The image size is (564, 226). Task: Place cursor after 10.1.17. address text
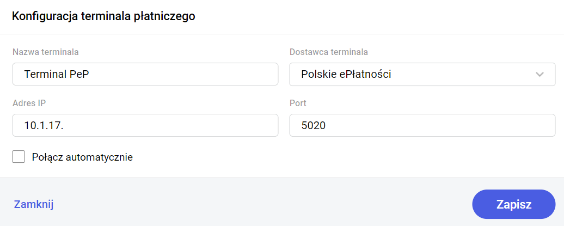tap(65, 125)
